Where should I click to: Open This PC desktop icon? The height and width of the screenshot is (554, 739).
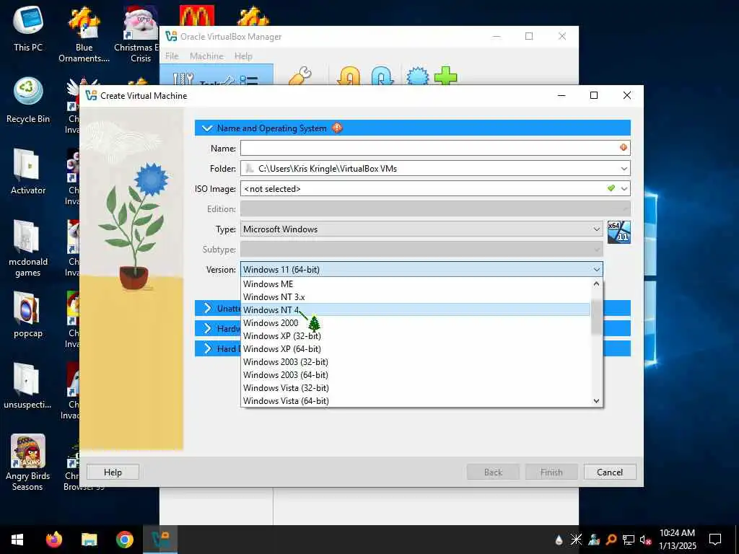28,28
